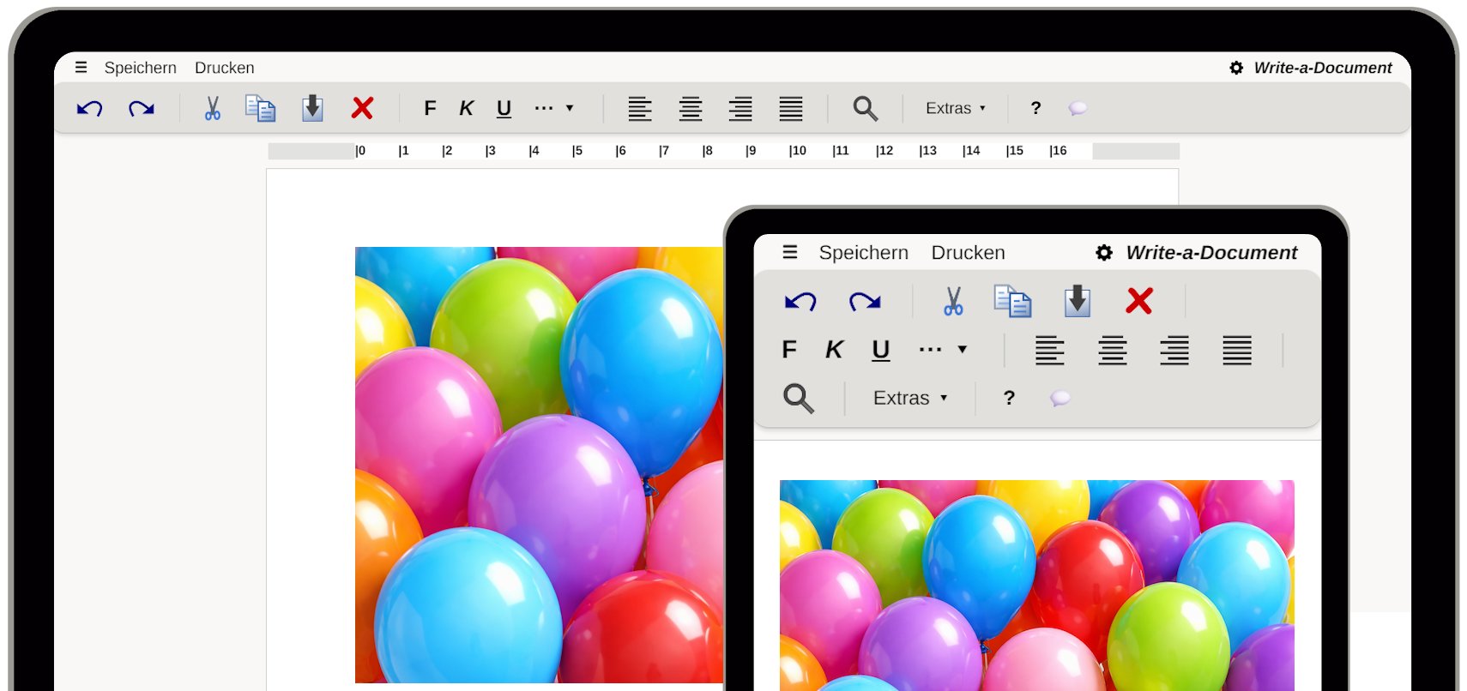This screenshot has height=691, width=1467.
Task: Open search via laptop magnifier icon
Action: tap(866, 108)
